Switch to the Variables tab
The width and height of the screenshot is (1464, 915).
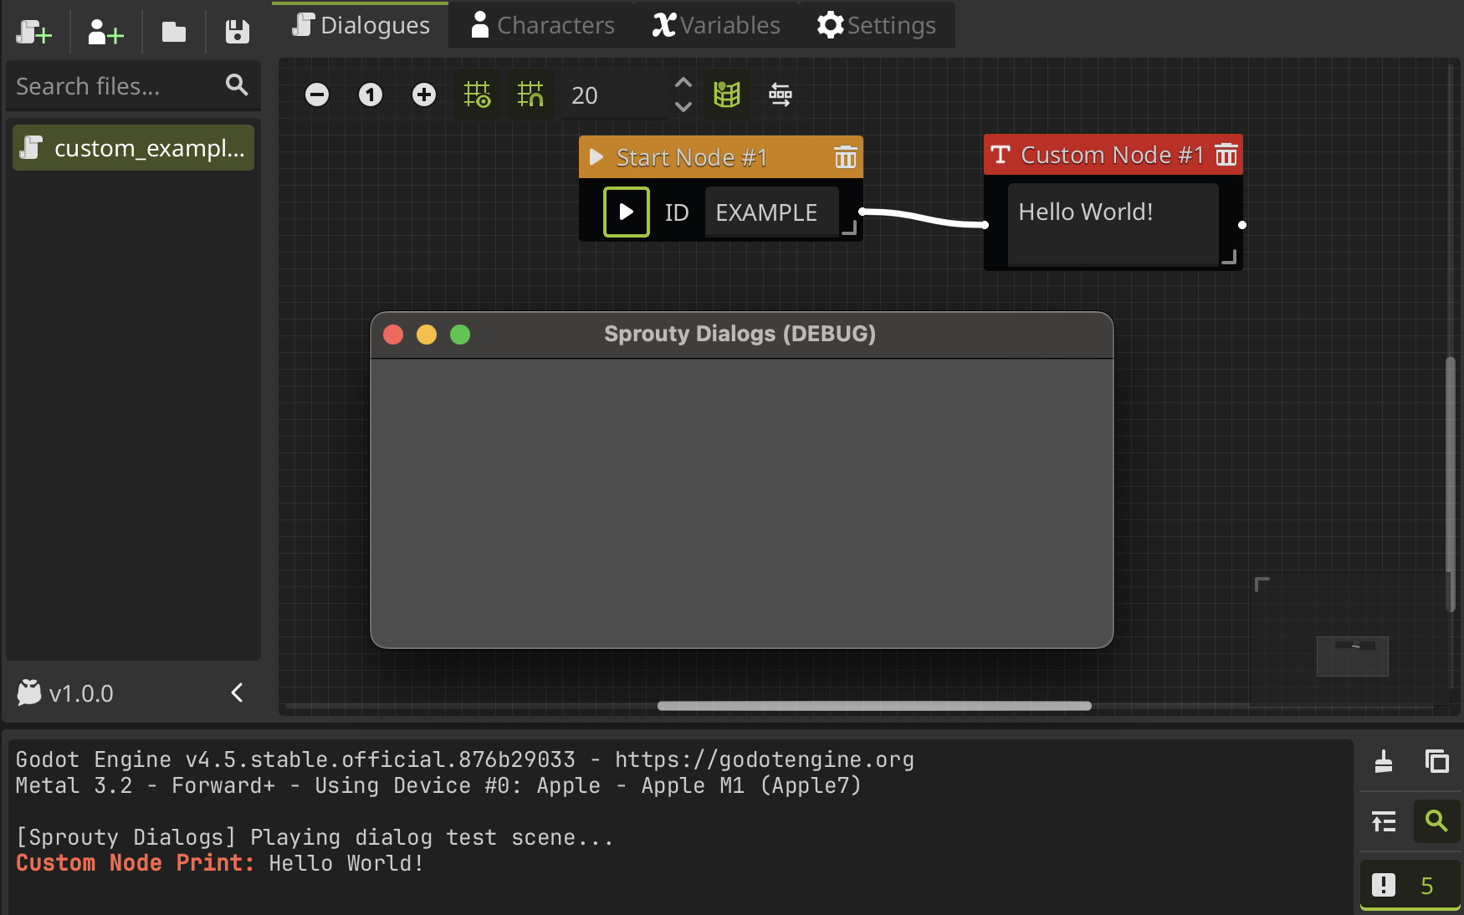pos(715,24)
